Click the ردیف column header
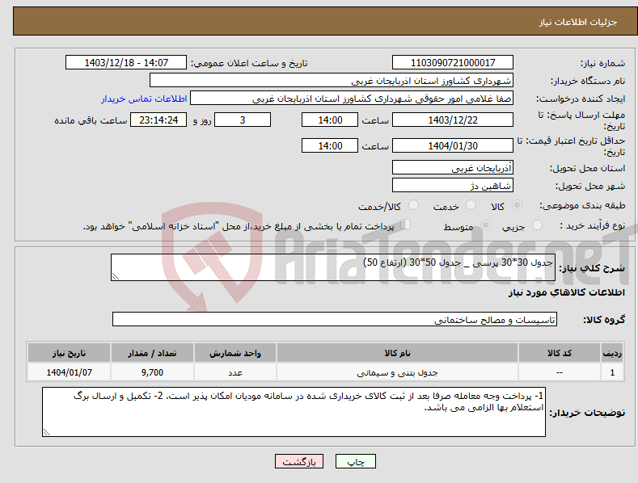 point(612,353)
